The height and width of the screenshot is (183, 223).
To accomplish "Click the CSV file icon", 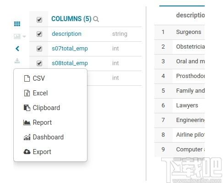I will point(27,78).
